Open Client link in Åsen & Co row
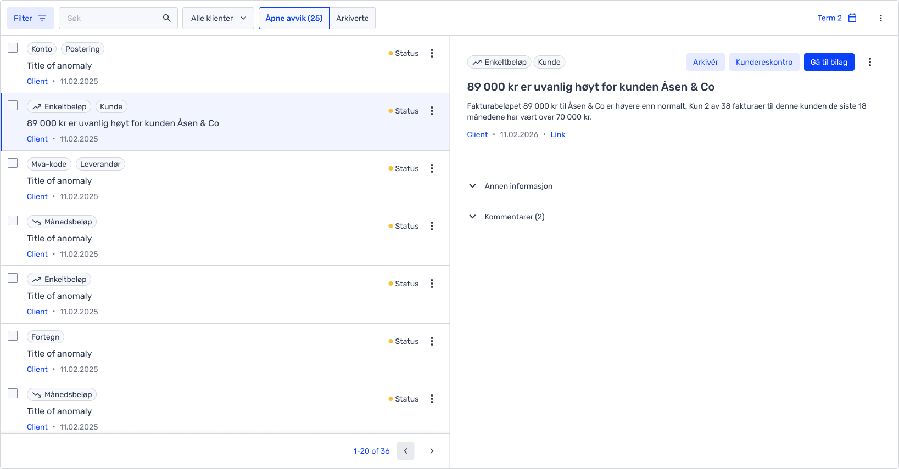The height and width of the screenshot is (469, 899). coord(37,139)
